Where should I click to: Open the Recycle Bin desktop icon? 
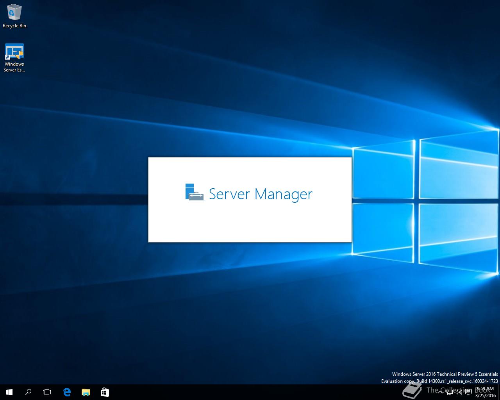[14, 16]
